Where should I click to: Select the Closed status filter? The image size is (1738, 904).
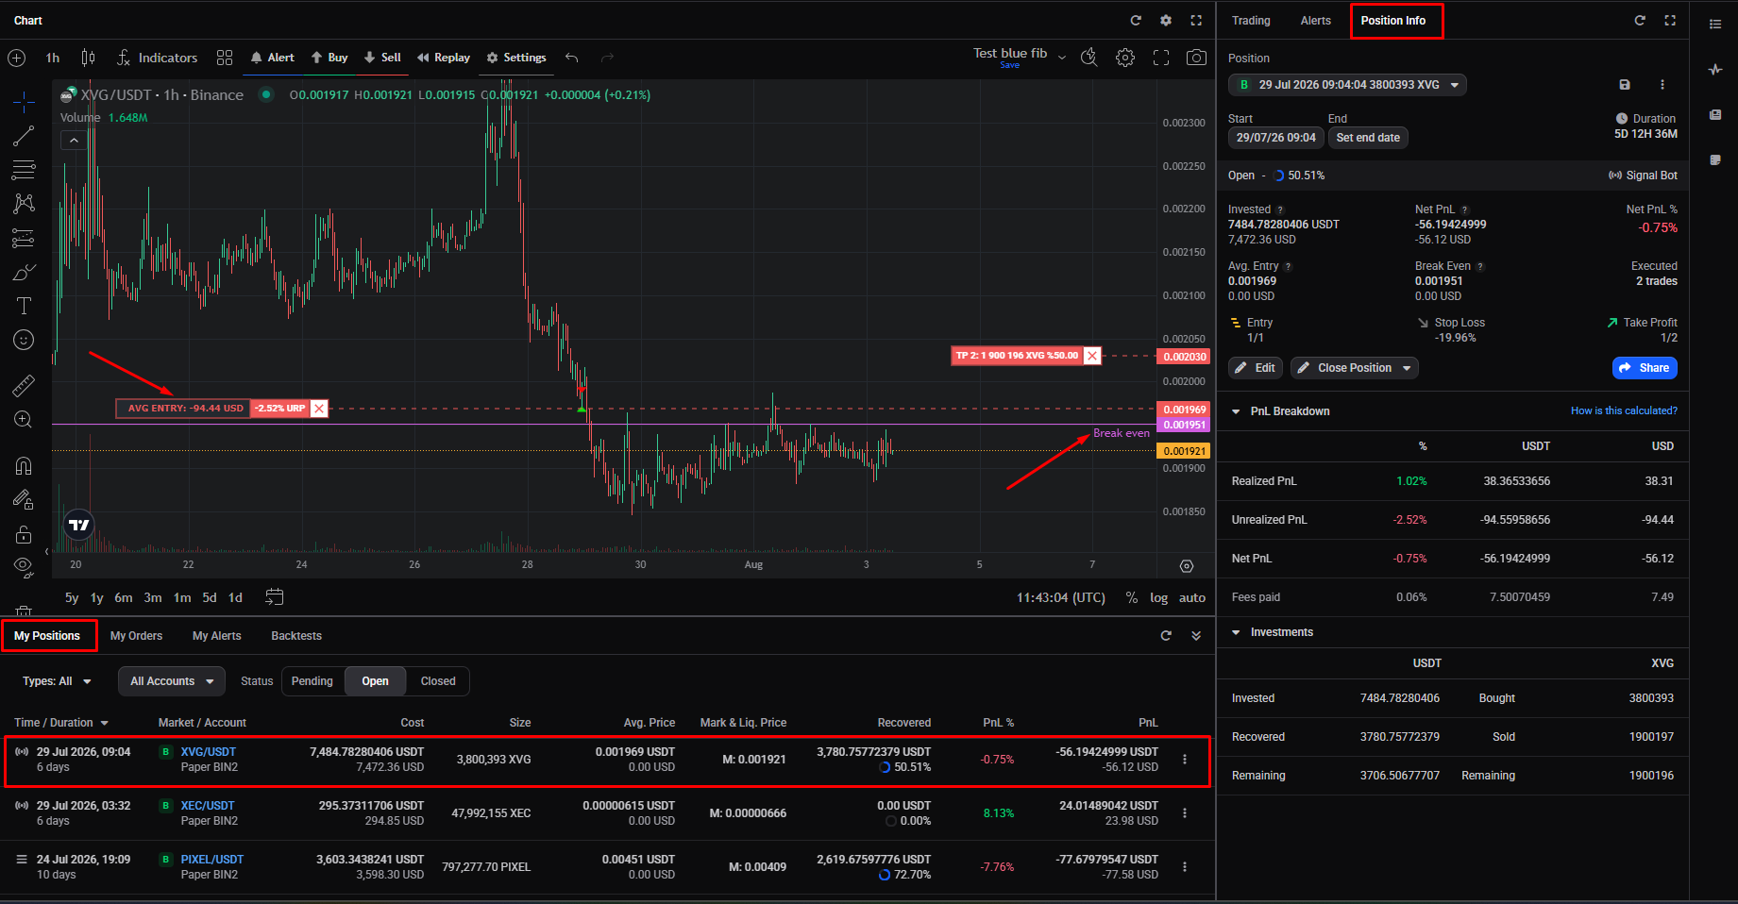pos(438,681)
